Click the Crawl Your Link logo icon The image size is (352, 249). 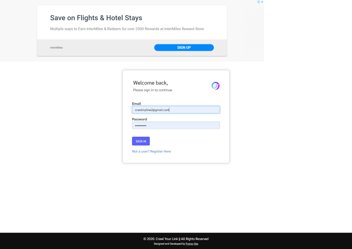pos(216,86)
